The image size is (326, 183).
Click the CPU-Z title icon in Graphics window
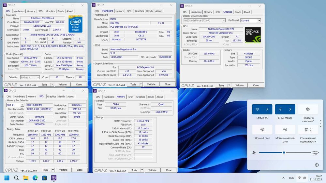coord(182,6)
